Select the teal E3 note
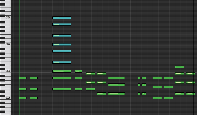The image size is (197, 115). 62,63
